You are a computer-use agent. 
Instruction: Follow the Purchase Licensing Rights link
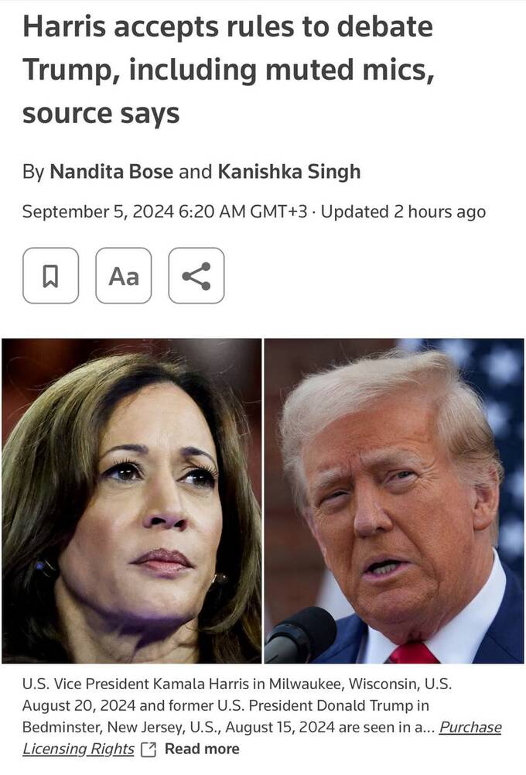pos(261,738)
